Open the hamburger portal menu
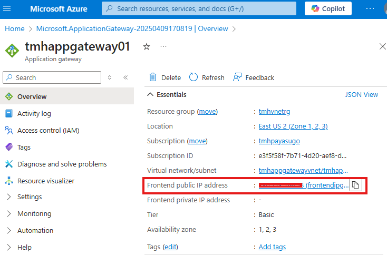Screen dimensions: 387x265 7,8
